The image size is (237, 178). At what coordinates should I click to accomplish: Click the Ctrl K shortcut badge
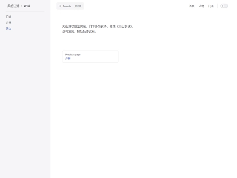click(78, 6)
